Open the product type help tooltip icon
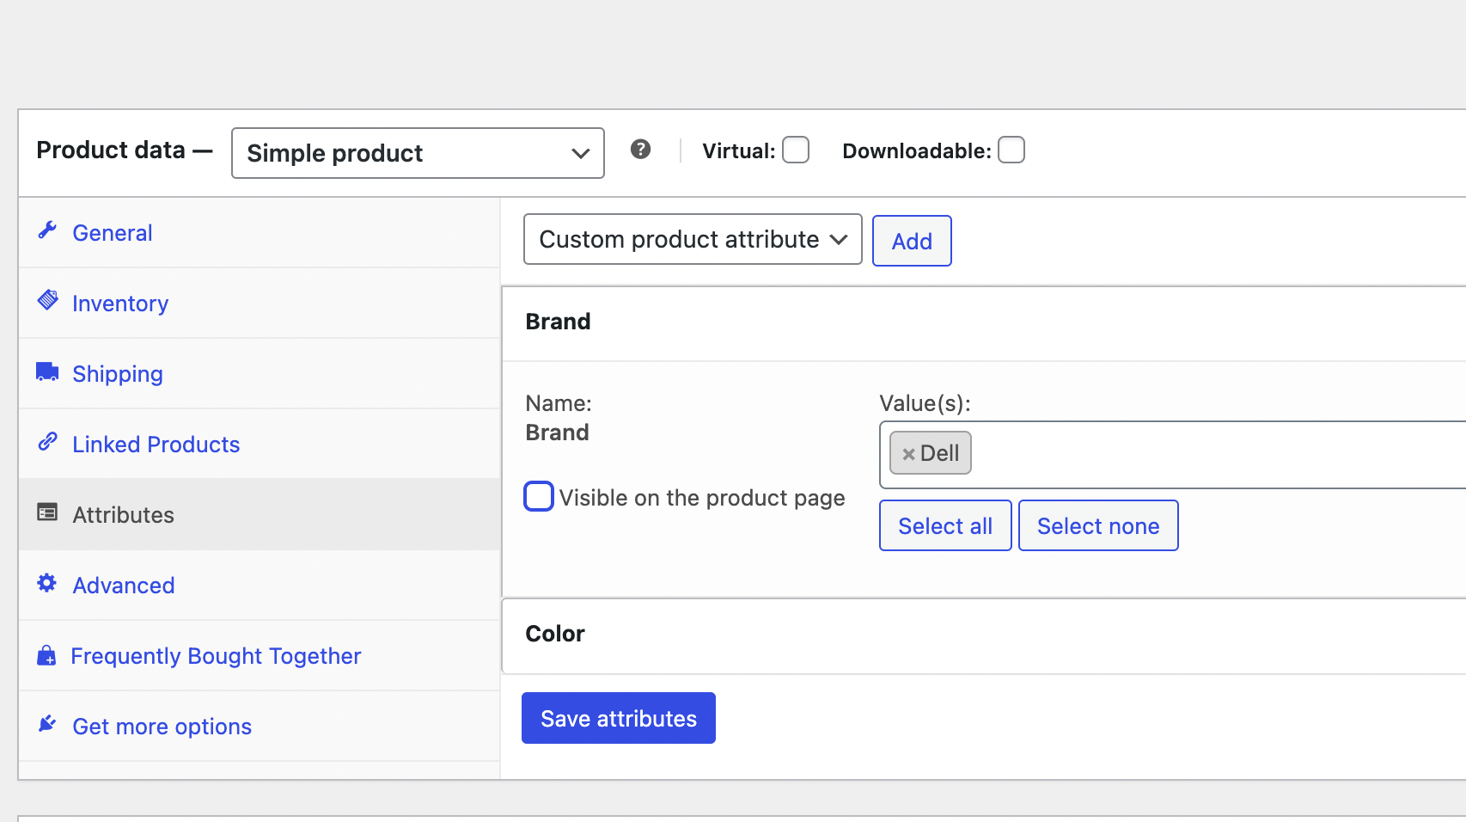 point(640,150)
